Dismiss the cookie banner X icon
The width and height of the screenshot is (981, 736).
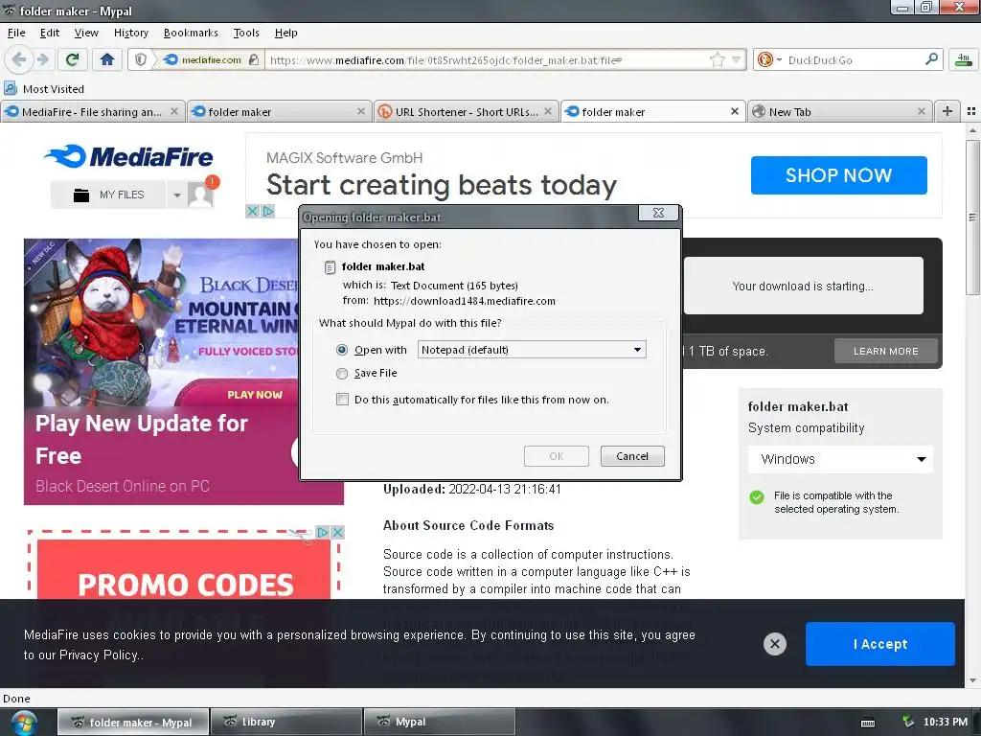774,643
